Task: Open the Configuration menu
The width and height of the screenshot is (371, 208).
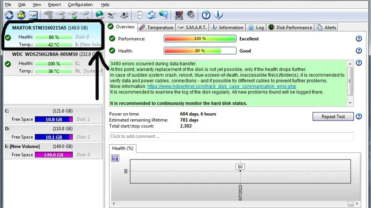Action: 80,5
